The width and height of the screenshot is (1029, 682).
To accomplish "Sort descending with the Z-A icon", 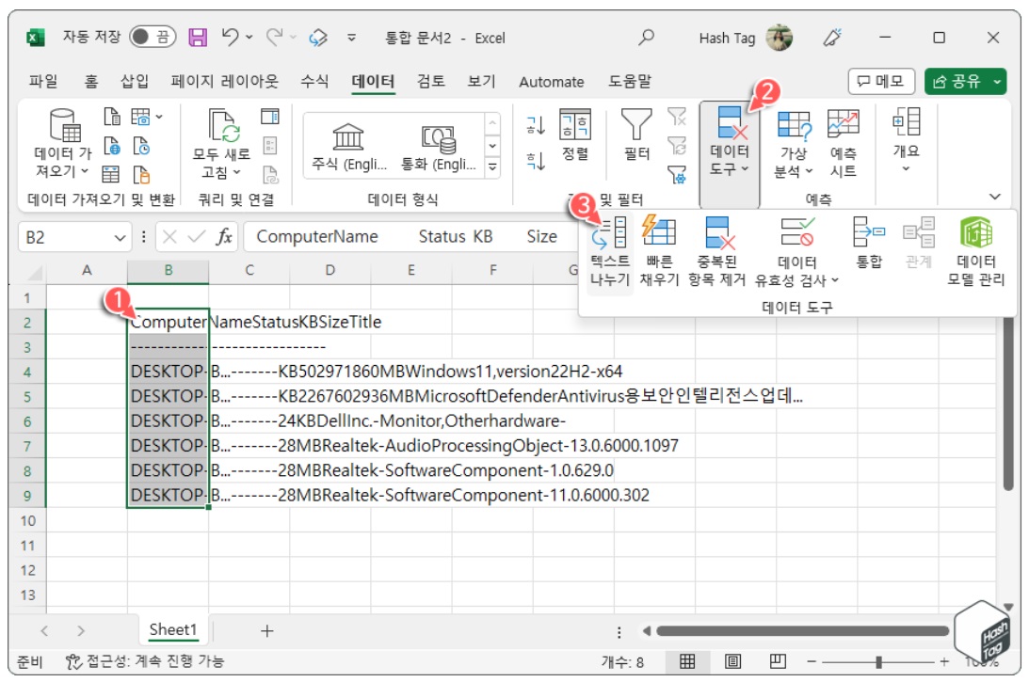I will pyautogui.click(x=536, y=161).
